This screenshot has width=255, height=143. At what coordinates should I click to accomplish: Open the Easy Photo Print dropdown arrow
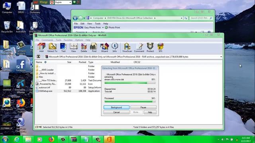[x=103, y=27]
